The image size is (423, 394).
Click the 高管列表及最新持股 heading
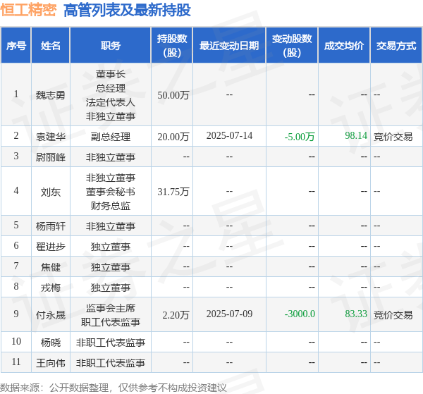(x=127, y=10)
